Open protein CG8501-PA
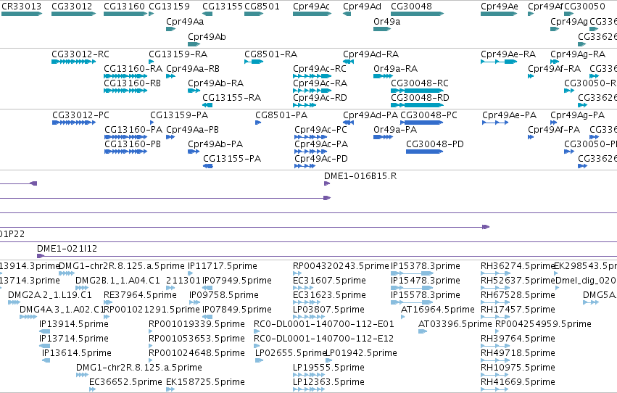This screenshot has width=617, height=393. pos(281,115)
